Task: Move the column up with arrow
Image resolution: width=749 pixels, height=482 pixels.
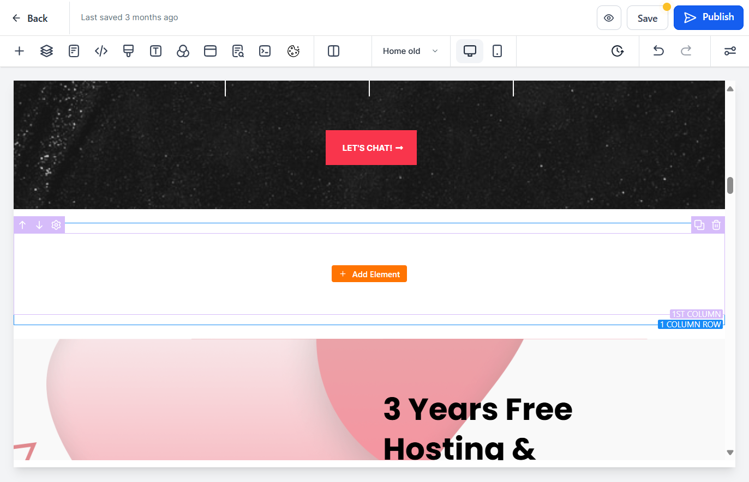Action: point(22,225)
